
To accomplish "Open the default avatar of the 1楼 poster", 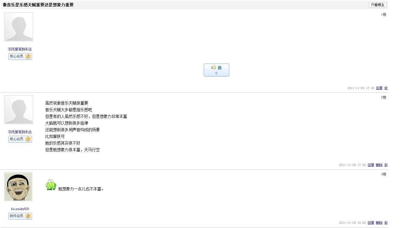I will pos(19,27).
